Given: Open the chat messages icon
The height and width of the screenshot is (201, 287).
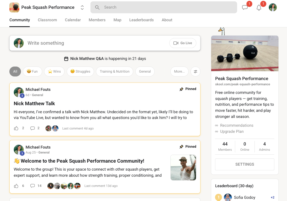Looking at the screenshot, I should coord(245,7).
